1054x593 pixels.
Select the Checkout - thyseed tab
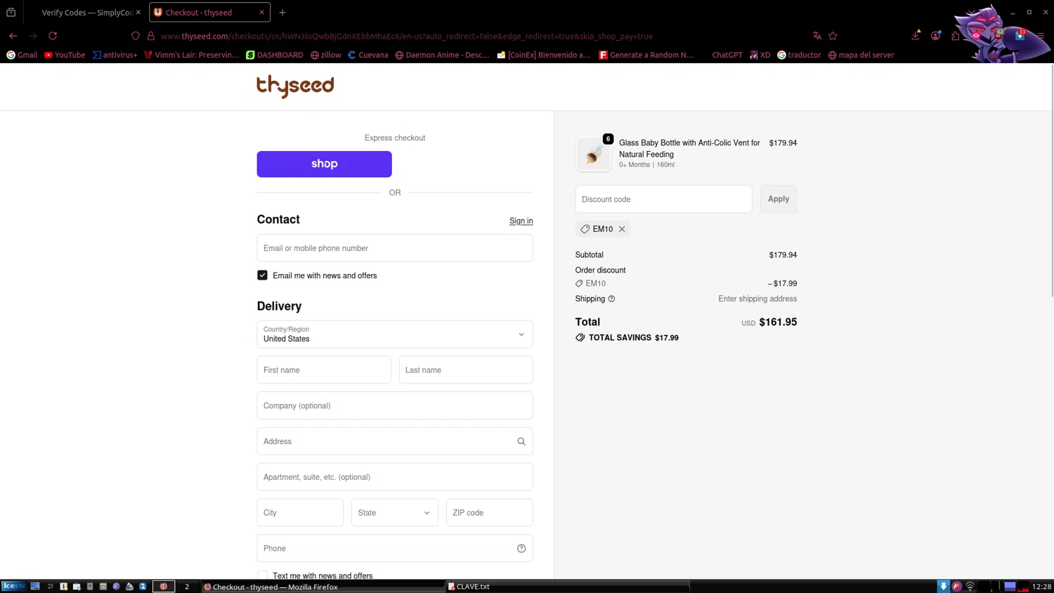tap(209, 13)
